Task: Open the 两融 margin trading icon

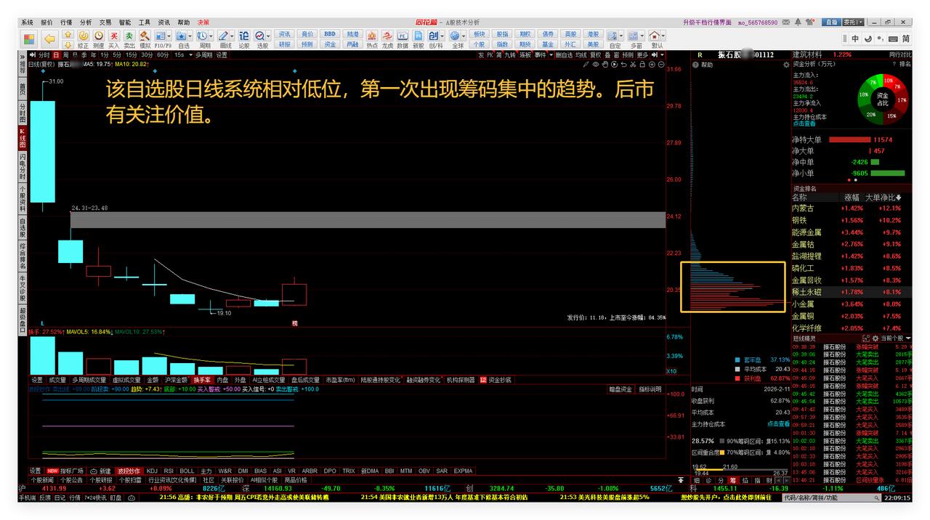Action: click(x=352, y=44)
